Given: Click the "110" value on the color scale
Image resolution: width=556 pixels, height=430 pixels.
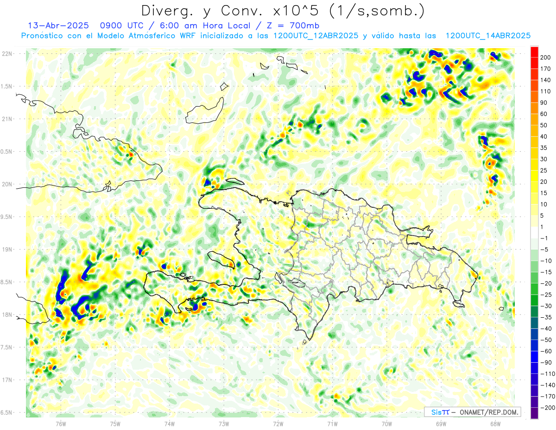Looking at the screenshot, I should click(x=546, y=91).
